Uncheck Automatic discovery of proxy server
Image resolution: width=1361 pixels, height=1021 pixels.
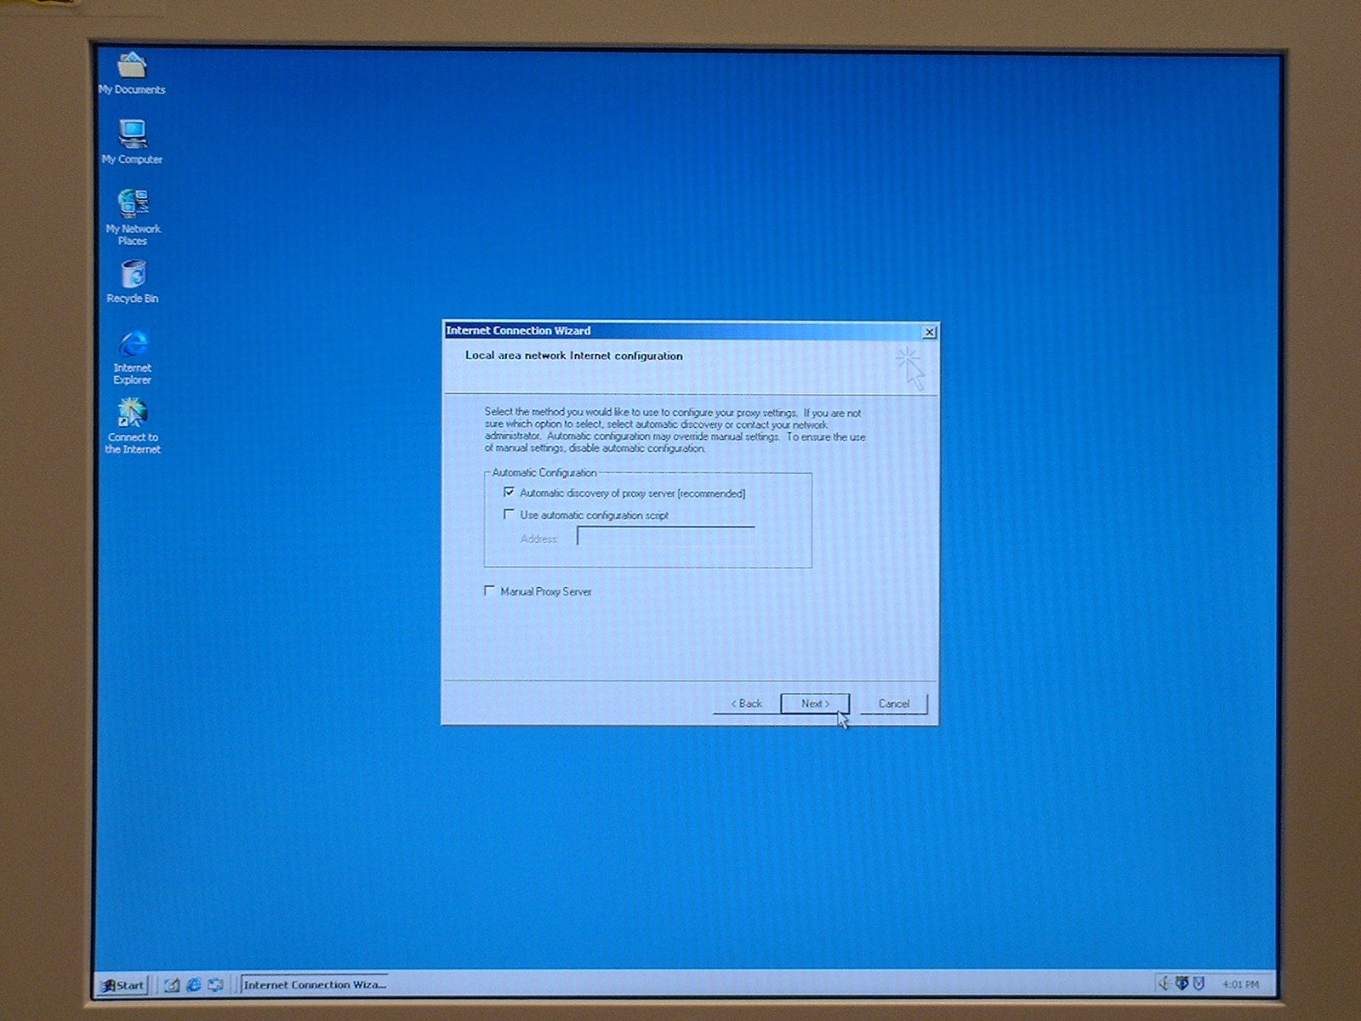tap(509, 493)
